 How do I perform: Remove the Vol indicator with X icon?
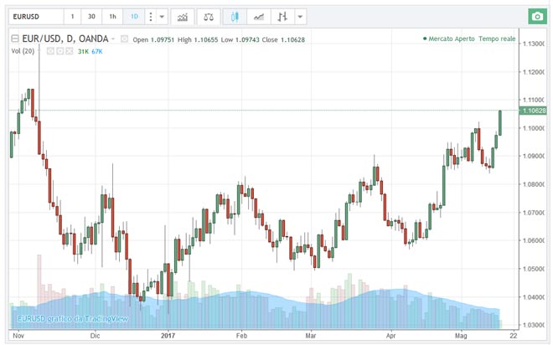click(70, 51)
